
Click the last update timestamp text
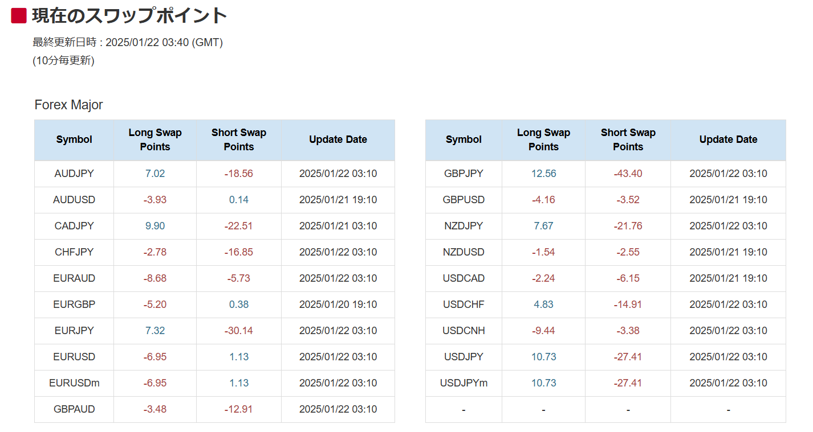[x=128, y=43]
